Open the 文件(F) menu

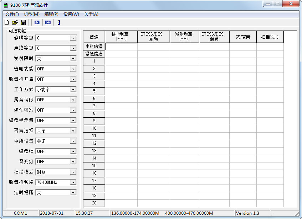point(12,14)
